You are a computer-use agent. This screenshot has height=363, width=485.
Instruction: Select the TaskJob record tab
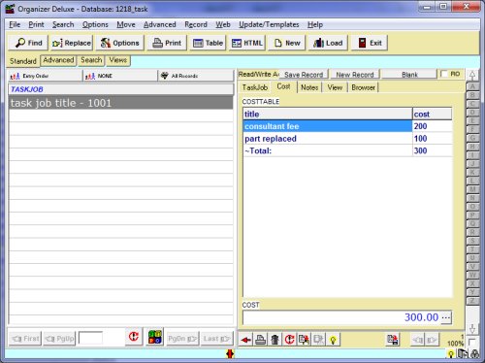[255, 87]
